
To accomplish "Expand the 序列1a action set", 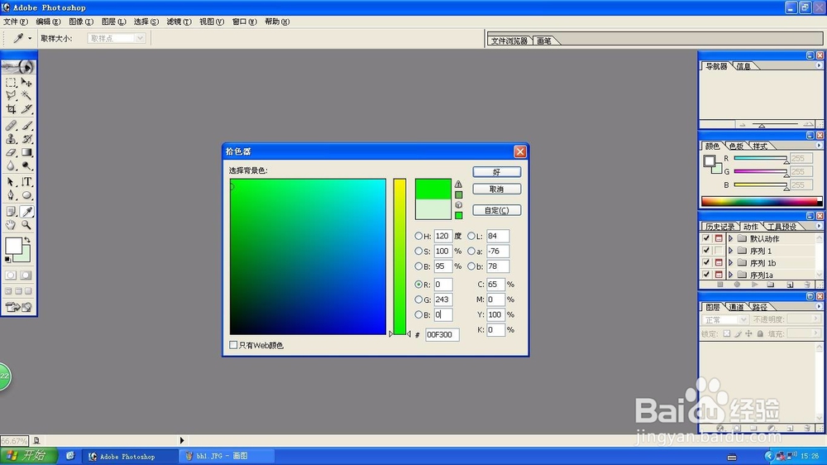I will (730, 275).
